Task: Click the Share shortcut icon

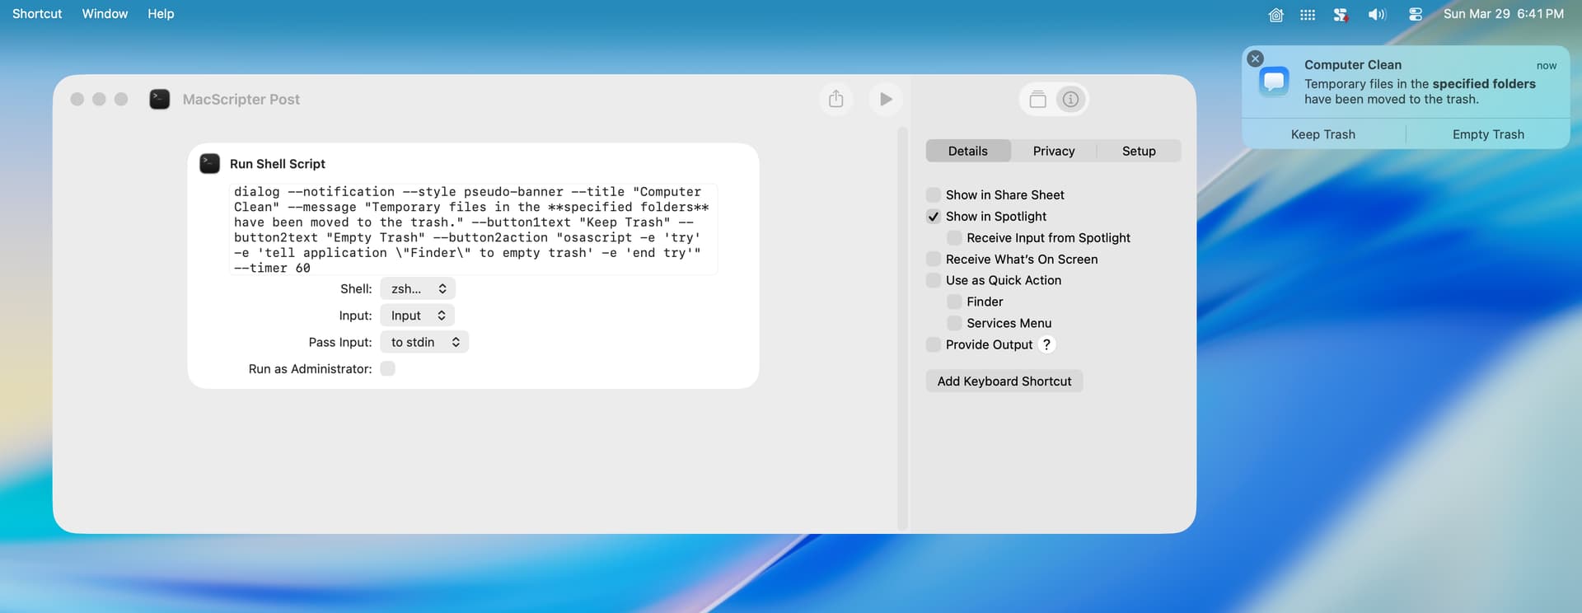Action: (835, 99)
